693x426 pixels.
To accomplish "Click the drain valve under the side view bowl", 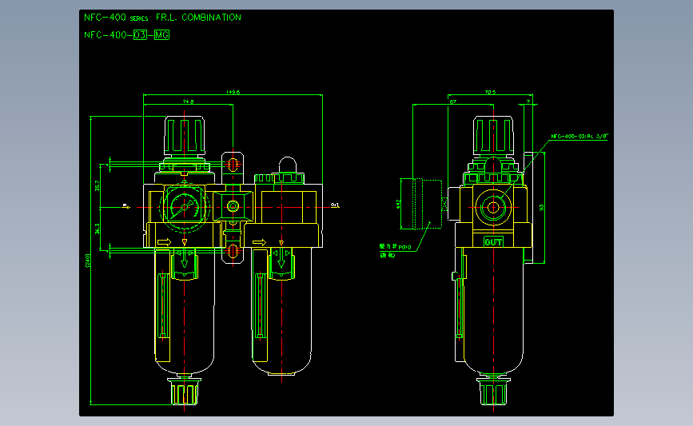I will point(493,391).
